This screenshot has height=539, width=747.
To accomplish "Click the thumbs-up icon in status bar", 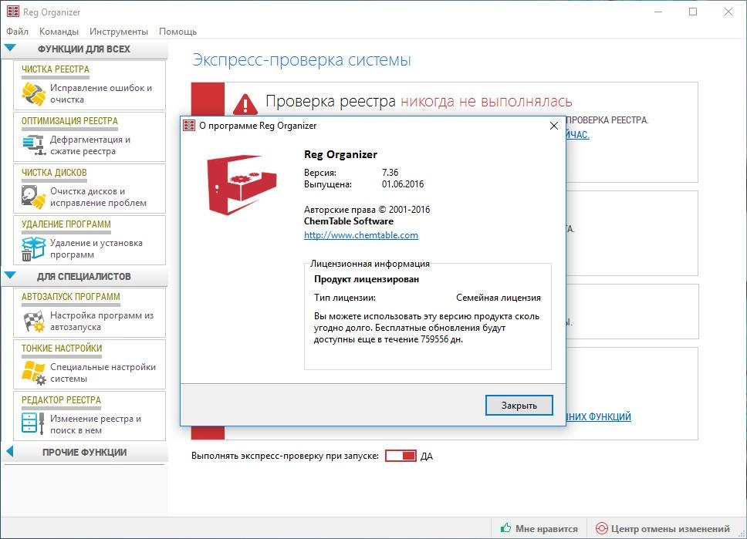I will coord(506,527).
